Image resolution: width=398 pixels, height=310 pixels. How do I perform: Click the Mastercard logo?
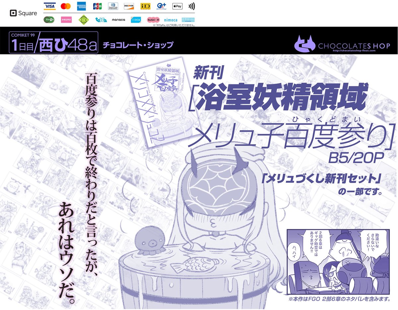66,6
